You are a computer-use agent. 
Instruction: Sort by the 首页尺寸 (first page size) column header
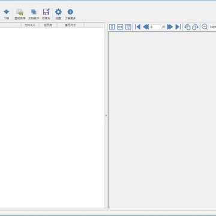(x=70, y=25)
